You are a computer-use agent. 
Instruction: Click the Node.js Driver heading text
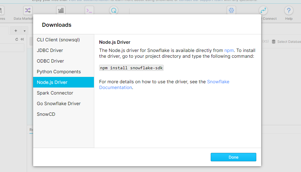pos(115,42)
